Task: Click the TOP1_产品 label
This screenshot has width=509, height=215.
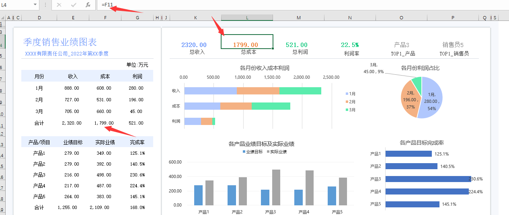Action: tap(403, 53)
